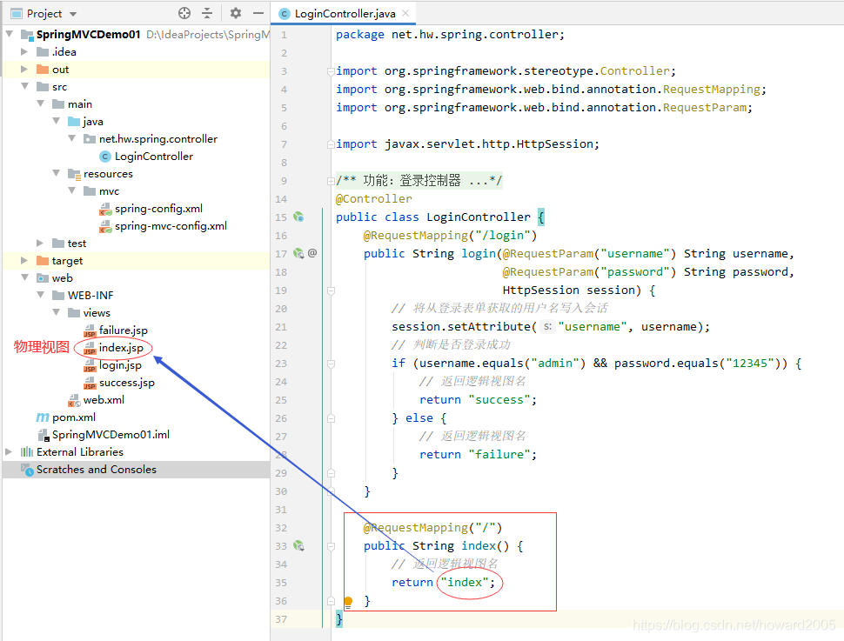
Task: Collapse the web folder
Action: coord(24,277)
